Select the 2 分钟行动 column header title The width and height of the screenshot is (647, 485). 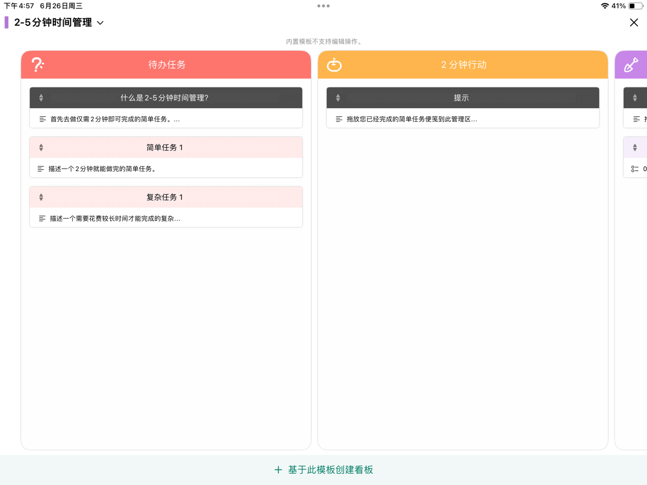464,65
